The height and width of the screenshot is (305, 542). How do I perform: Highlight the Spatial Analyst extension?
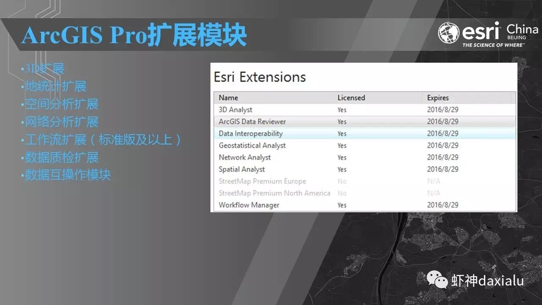click(x=242, y=169)
